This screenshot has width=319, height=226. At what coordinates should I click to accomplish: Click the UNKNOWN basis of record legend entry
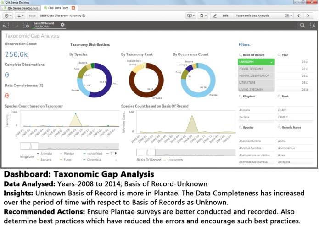tap(173, 160)
